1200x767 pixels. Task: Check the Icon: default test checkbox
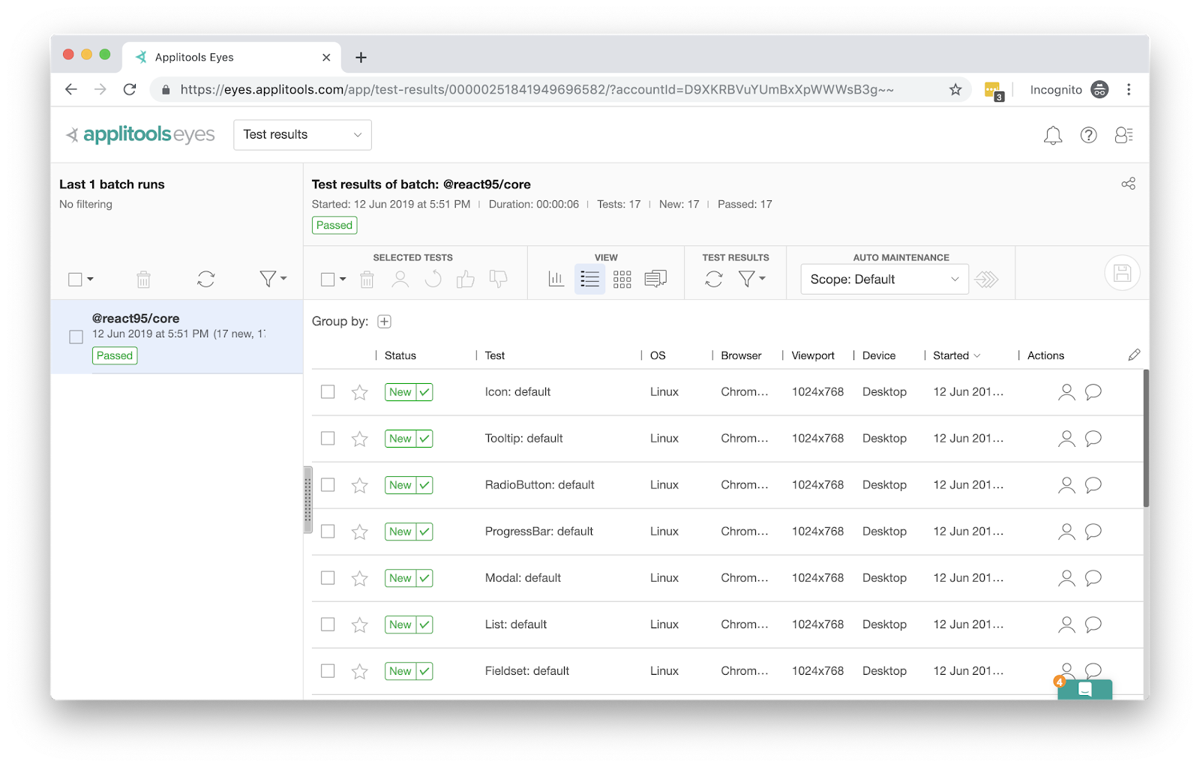[x=328, y=392]
